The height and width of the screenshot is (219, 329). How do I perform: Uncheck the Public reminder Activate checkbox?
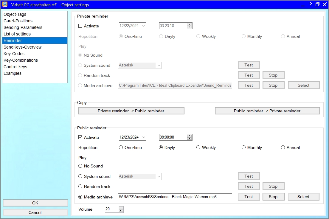point(80,137)
